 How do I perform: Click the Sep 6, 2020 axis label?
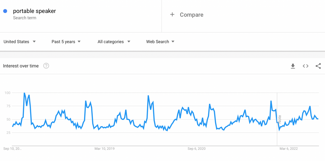[x=196, y=149]
